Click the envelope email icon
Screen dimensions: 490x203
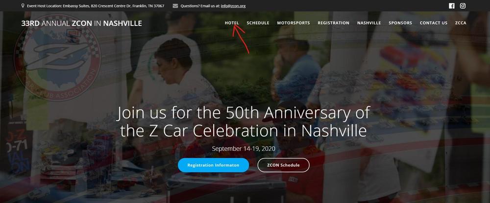175,5
